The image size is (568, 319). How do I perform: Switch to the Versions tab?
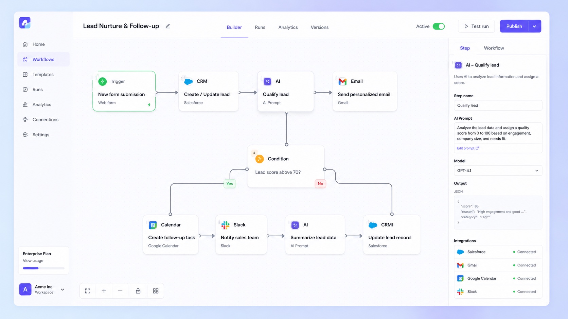(319, 27)
